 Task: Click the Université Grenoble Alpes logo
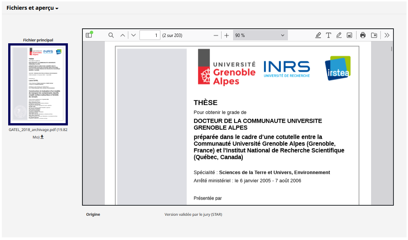click(x=227, y=67)
